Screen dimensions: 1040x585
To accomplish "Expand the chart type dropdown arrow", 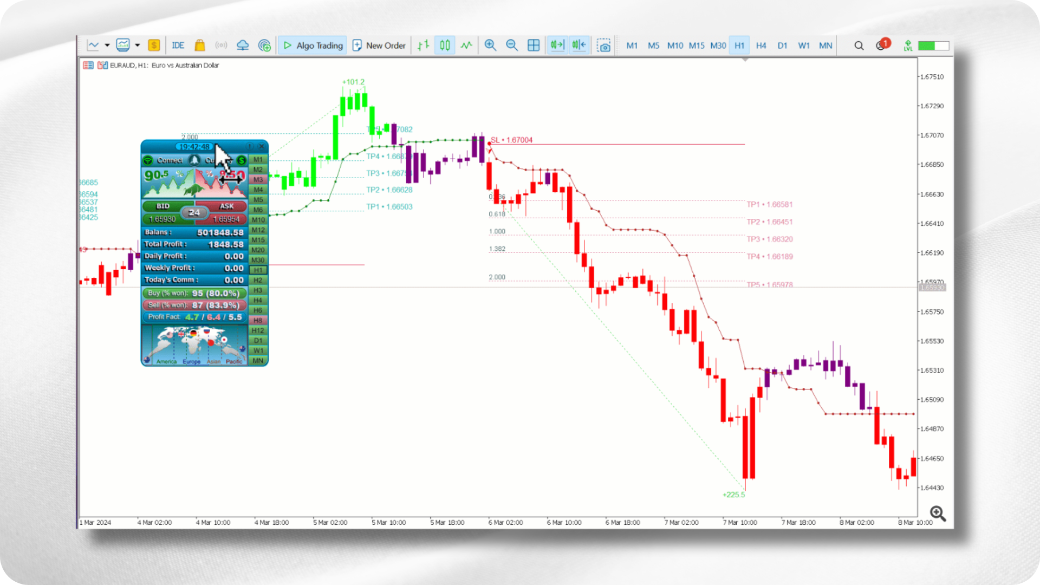I will click(107, 45).
